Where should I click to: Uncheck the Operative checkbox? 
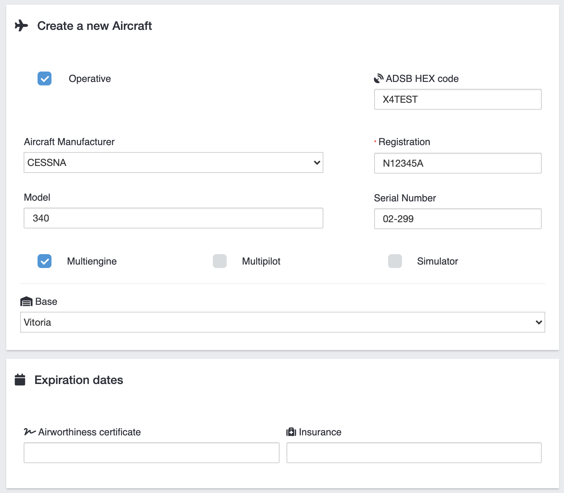click(x=45, y=78)
